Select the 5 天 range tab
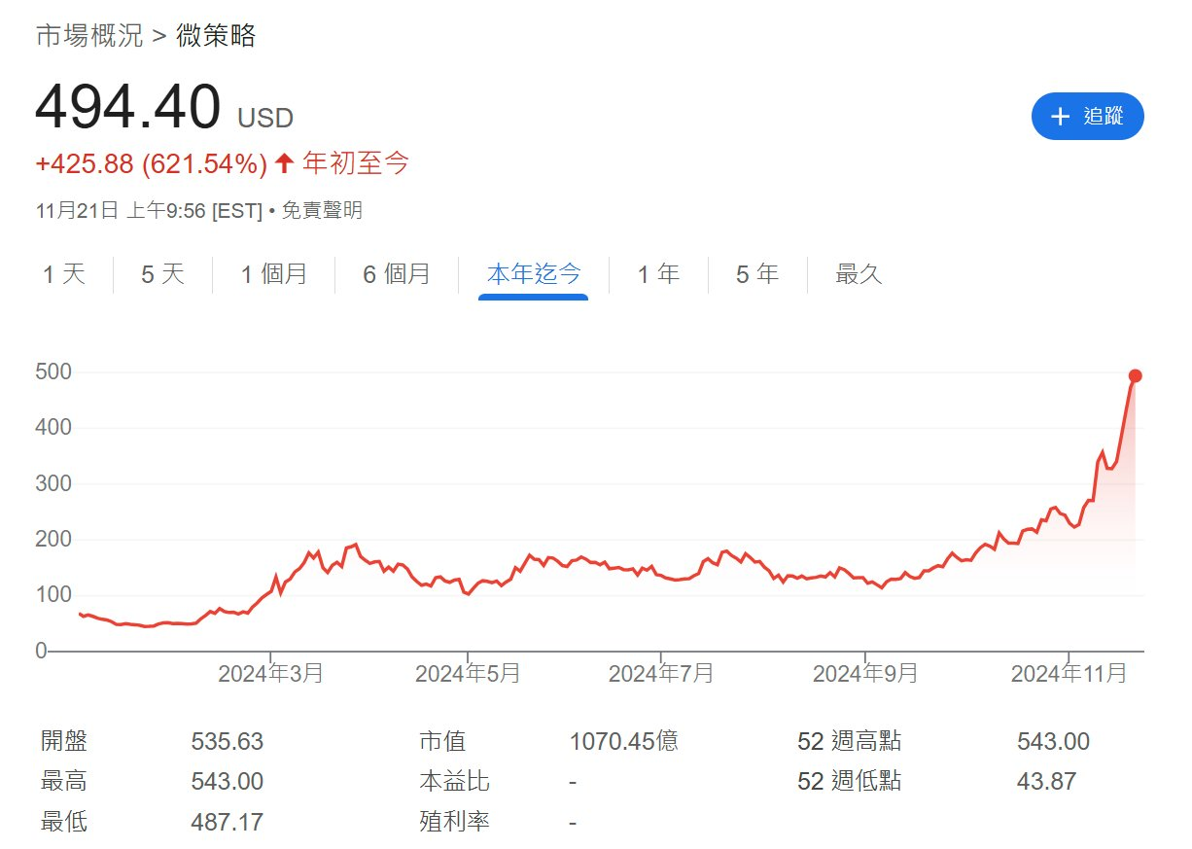Image resolution: width=1192 pixels, height=849 pixels. (x=162, y=274)
